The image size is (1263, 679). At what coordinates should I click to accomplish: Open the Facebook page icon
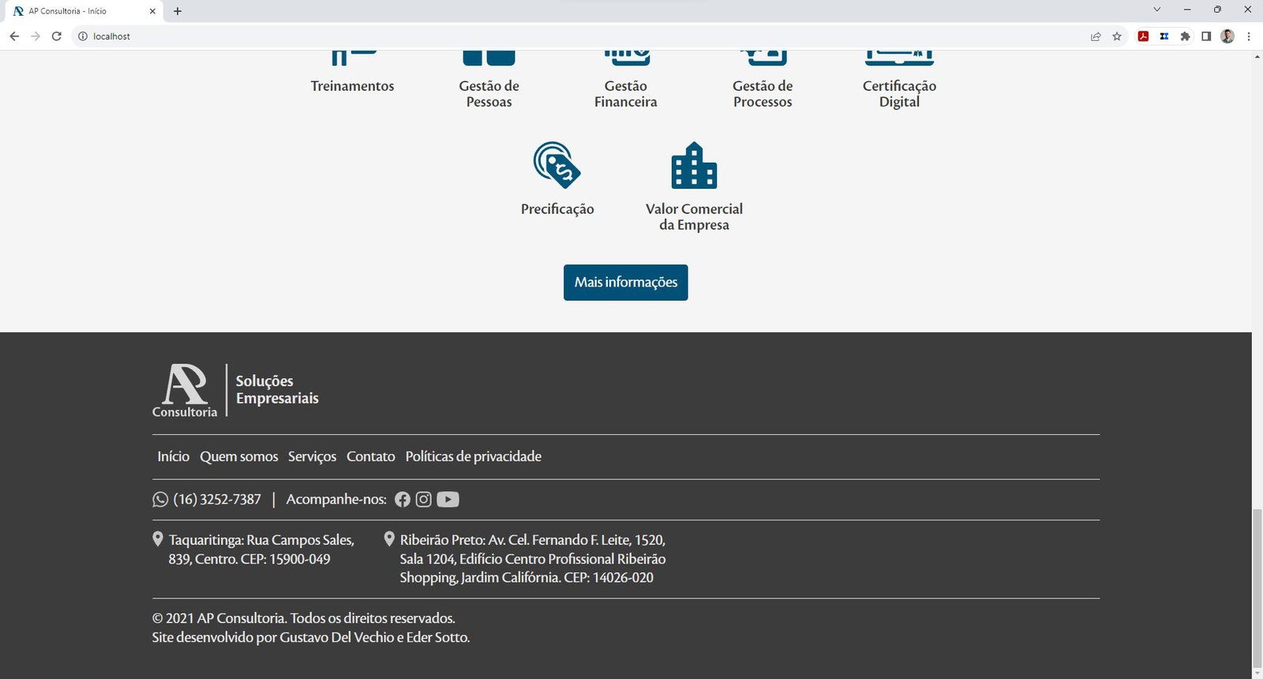403,500
